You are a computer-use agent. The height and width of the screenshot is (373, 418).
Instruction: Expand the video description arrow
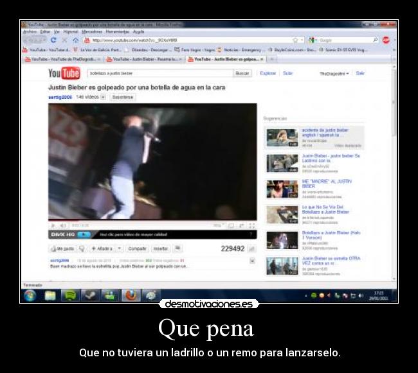pos(252,261)
